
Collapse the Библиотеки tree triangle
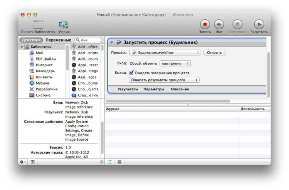click(22, 47)
